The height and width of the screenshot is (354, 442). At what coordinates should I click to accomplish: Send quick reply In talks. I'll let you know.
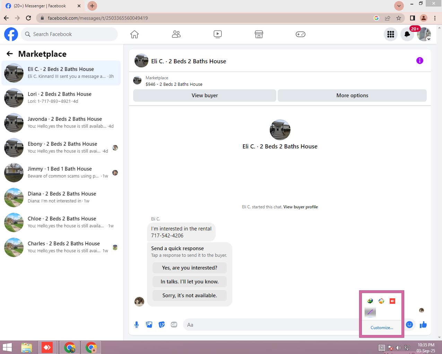point(190,282)
